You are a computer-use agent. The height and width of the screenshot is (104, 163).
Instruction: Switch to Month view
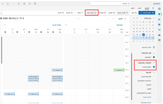coord(102,13)
